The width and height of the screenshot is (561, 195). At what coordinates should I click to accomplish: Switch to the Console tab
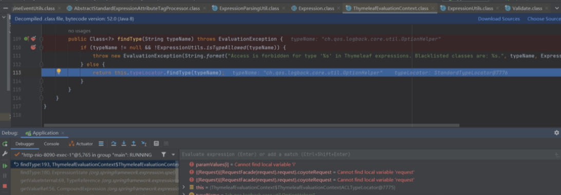(51, 144)
